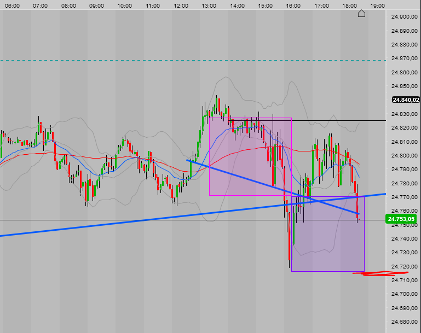The image size is (421, 333).
Task: Click the 24.870,00 price scale value
Action: [x=405, y=58]
